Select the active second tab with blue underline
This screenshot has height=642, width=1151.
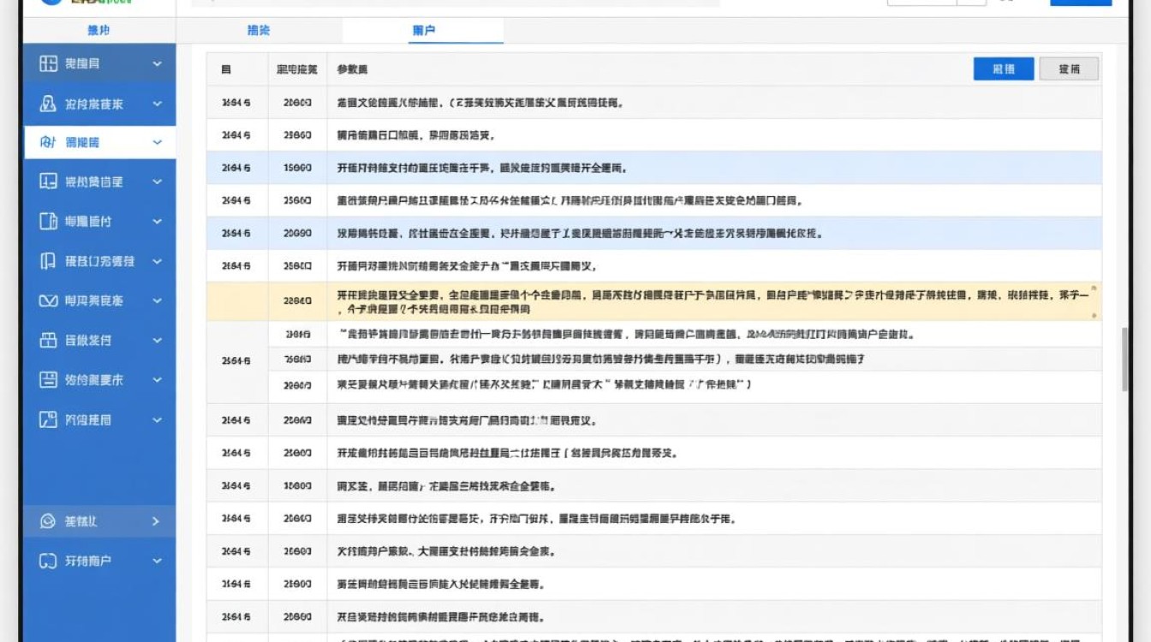point(423,29)
